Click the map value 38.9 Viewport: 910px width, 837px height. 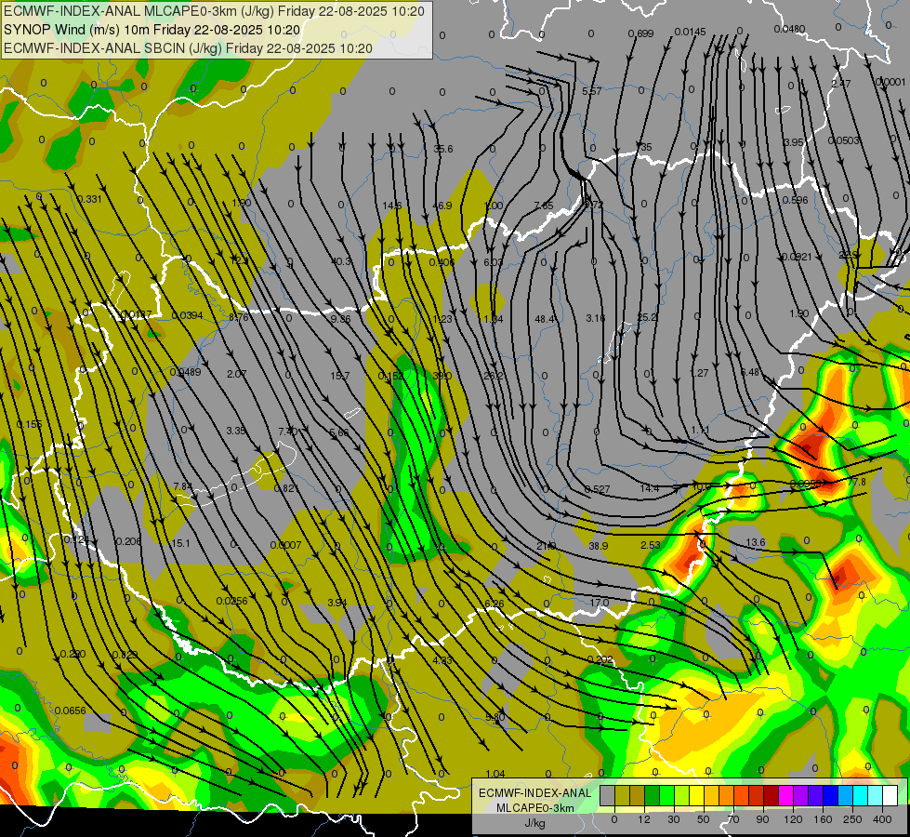click(x=599, y=546)
